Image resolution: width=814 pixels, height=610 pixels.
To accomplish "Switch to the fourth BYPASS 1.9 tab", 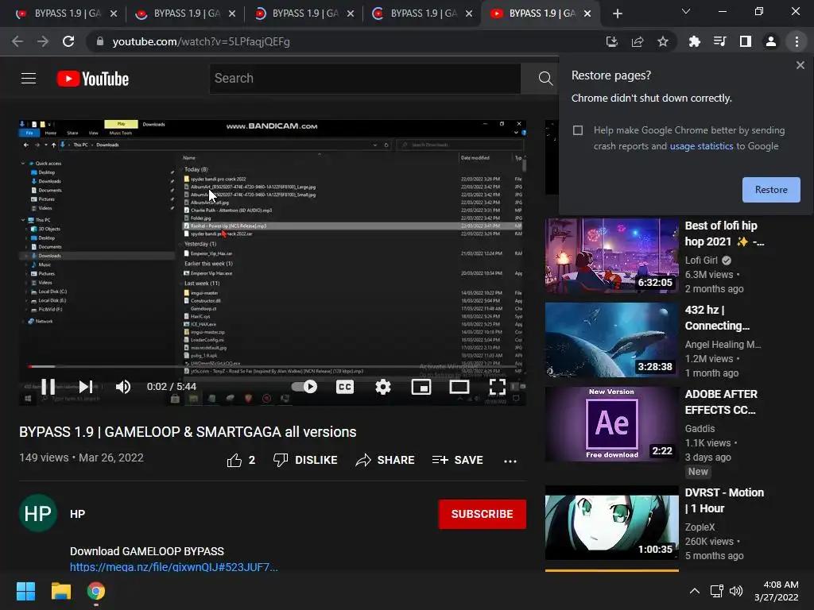I will coord(422,14).
